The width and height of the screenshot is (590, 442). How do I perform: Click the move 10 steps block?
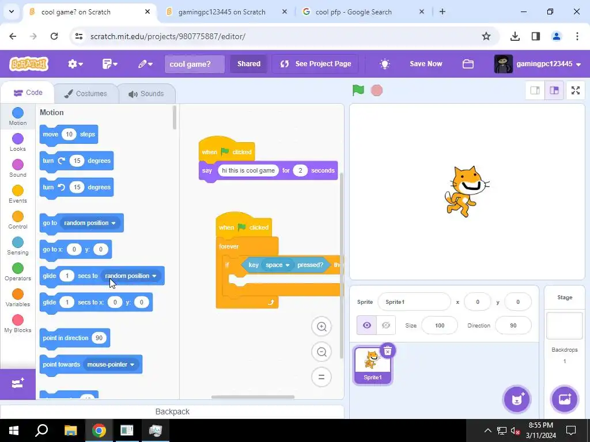coord(69,135)
